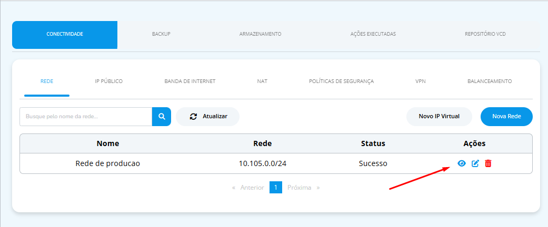The height and width of the screenshot is (227, 548).
Task: Open the NAT sub-tab
Action: (x=262, y=81)
